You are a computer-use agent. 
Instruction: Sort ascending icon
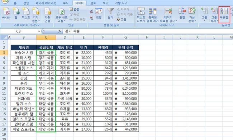point(91,11)
